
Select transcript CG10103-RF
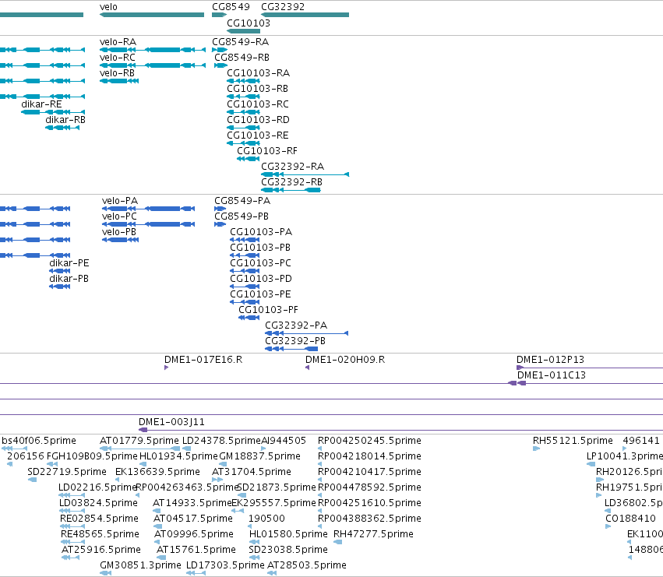coord(249,160)
